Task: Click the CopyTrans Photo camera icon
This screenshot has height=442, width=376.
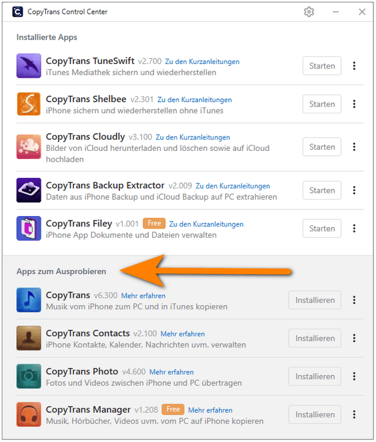Action: tap(28, 376)
